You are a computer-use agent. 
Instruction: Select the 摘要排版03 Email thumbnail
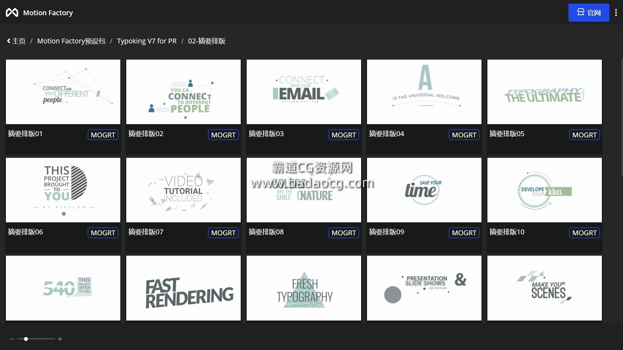pos(304,92)
